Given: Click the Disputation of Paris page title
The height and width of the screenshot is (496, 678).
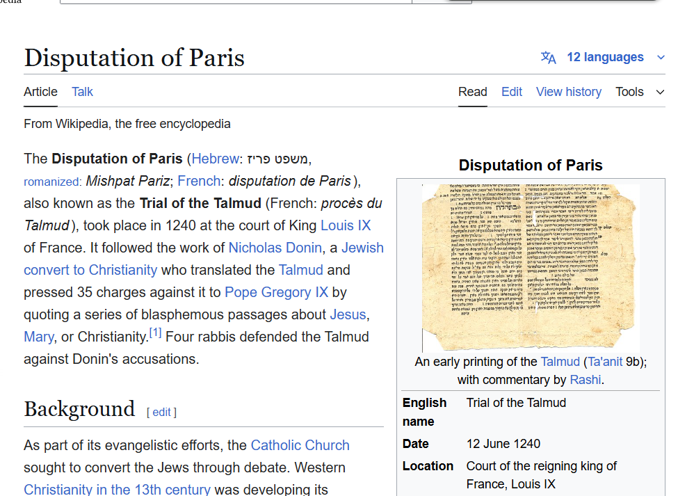Looking at the screenshot, I should click(134, 58).
